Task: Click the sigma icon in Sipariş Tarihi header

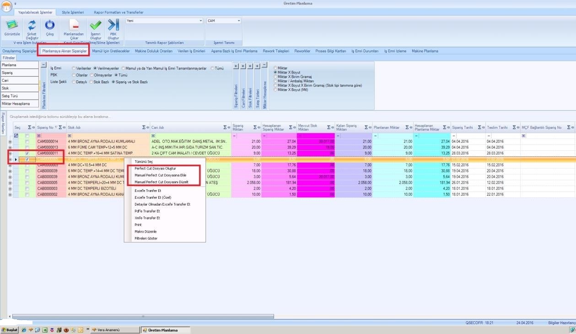Action: click(480, 127)
